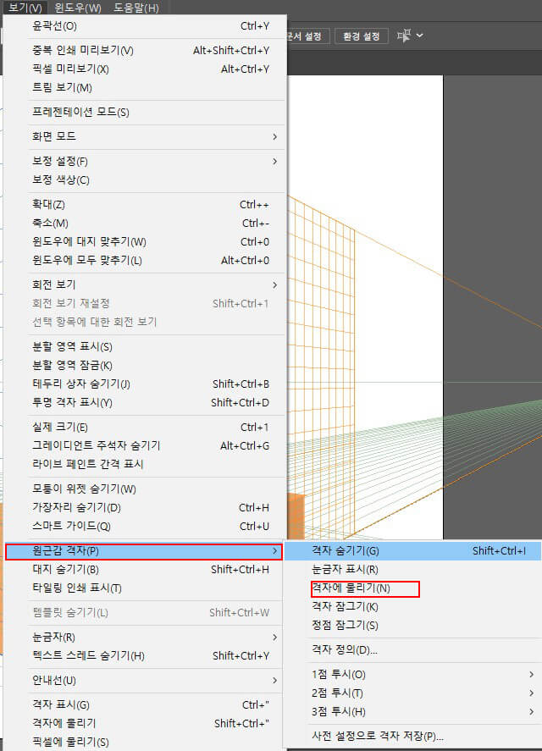Select 픽셀 미리보기(X)
The width and height of the screenshot is (542, 751).
pos(144,69)
